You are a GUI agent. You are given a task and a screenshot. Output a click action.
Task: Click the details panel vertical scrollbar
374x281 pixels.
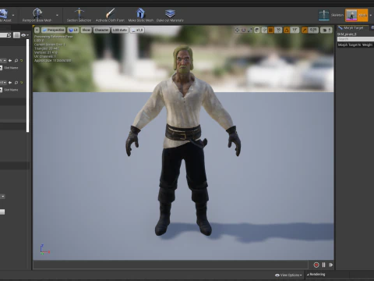pos(27,85)
